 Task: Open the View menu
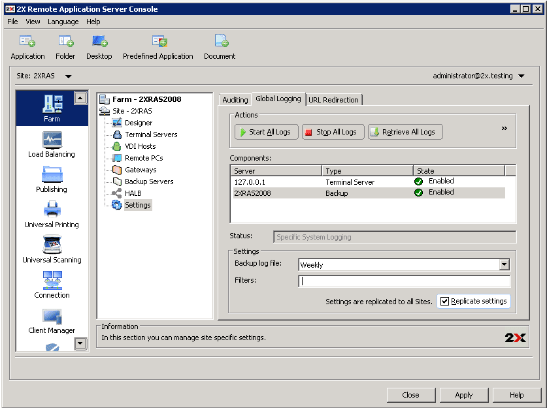pos(33,22)
